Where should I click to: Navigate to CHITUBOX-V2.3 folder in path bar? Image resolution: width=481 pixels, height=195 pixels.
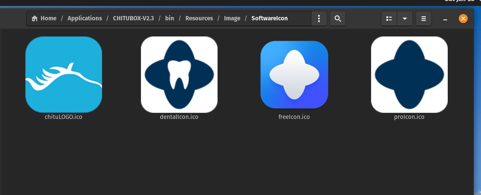[x=133, y=18]
